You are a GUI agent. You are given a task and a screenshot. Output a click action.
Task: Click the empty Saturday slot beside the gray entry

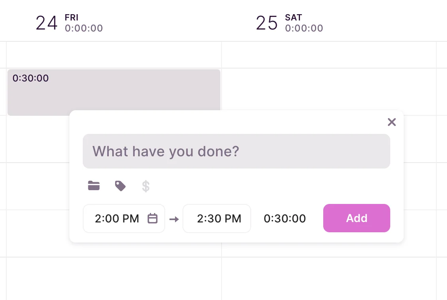[328, 91]
